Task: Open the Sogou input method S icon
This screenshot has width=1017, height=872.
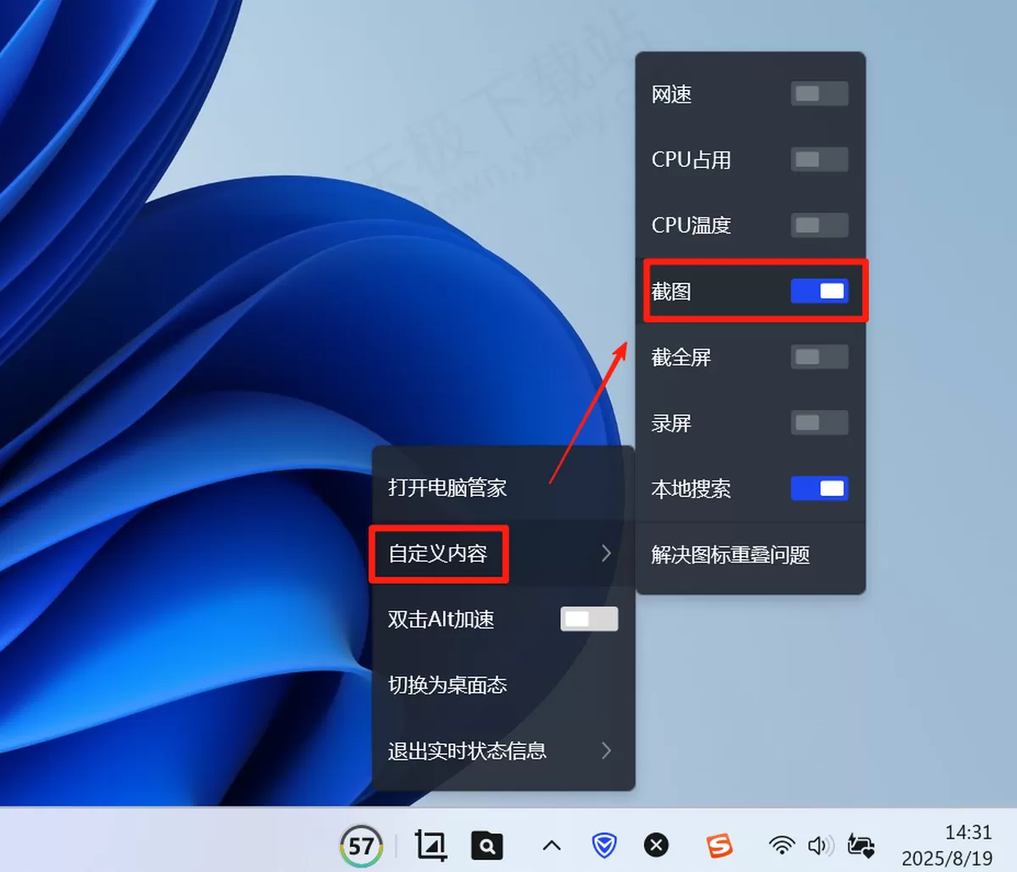Action: coord(719,845)
